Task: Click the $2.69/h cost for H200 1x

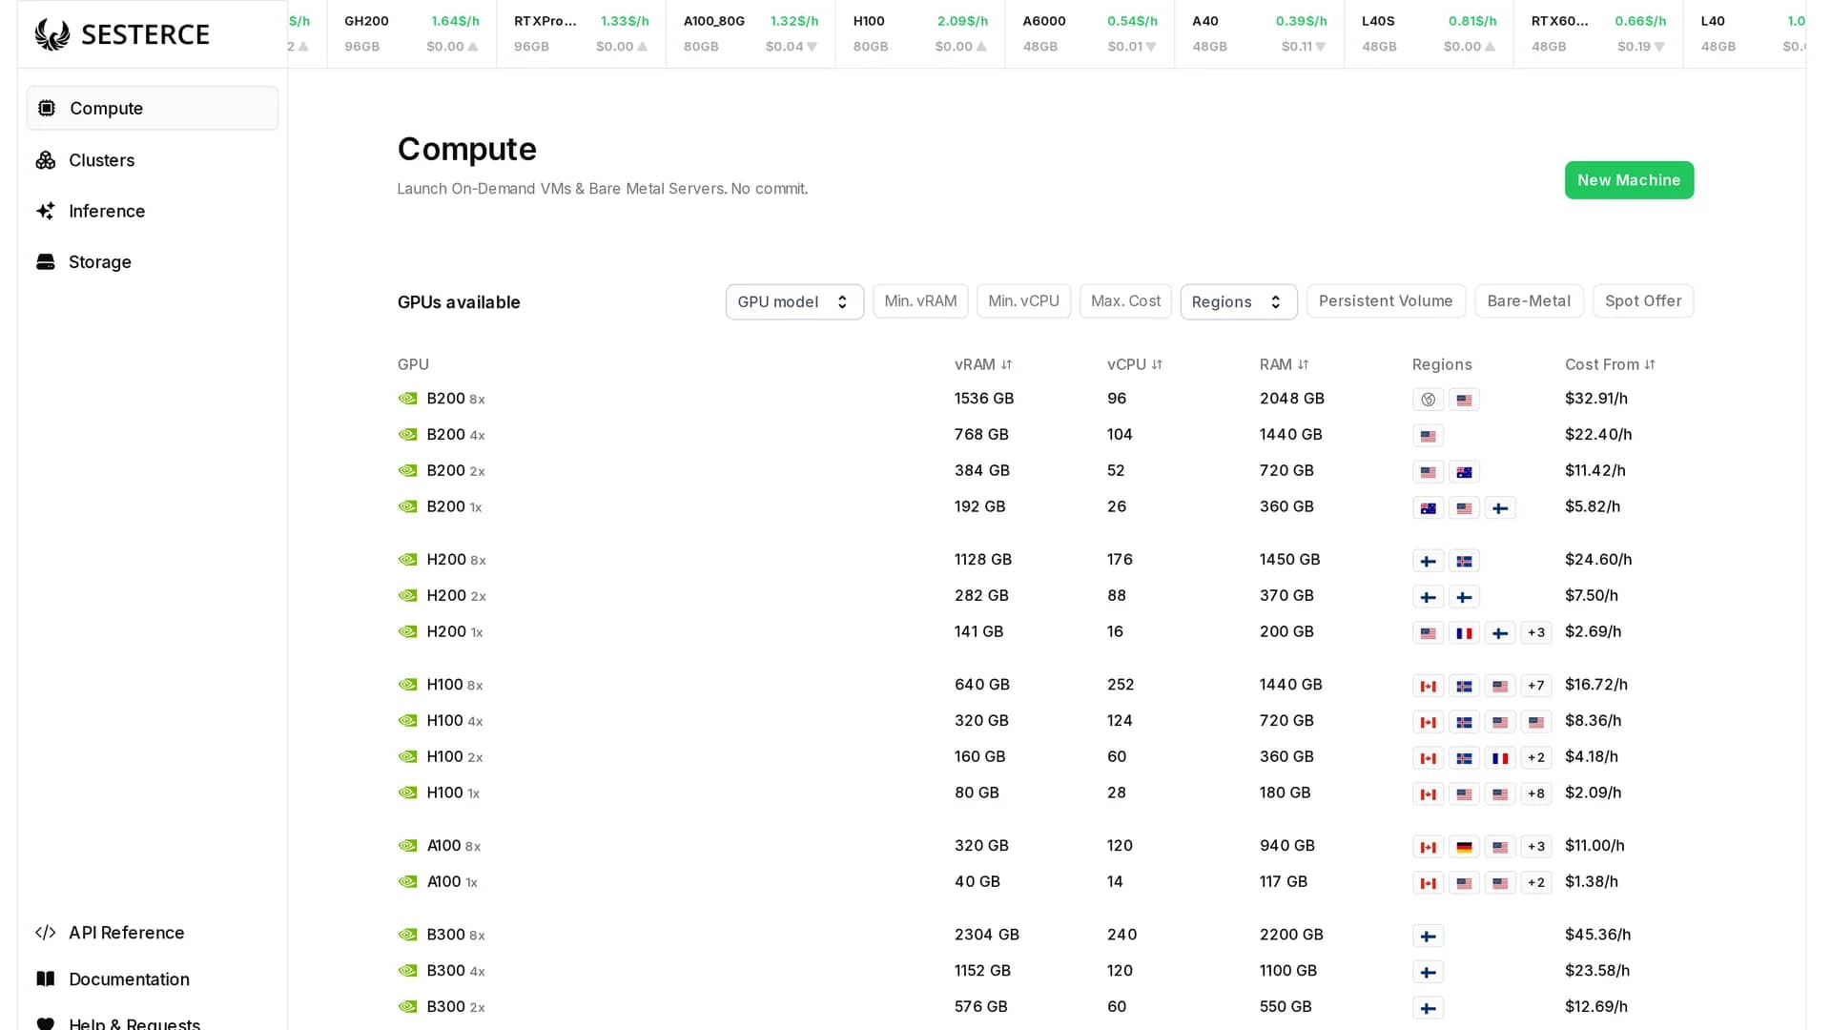Action: (1593, 631)
